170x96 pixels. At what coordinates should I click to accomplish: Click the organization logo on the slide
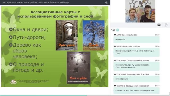tap(13, 82)
